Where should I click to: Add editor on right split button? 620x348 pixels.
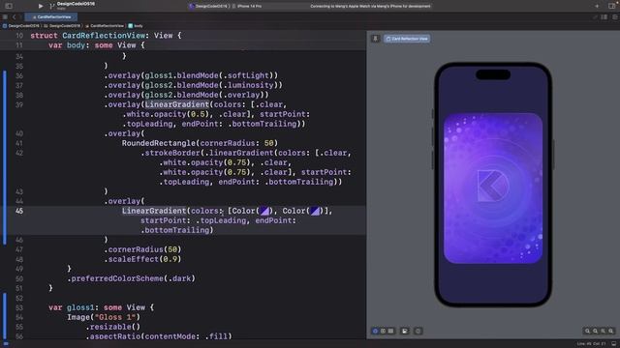(615, 17)
